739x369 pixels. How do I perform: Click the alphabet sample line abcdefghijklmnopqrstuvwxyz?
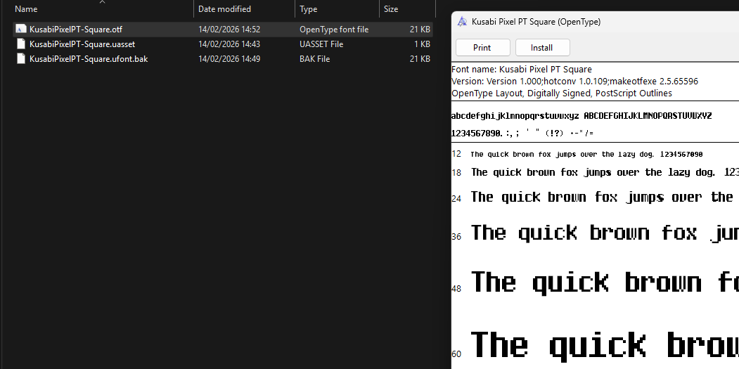click(x=581, y=116)
